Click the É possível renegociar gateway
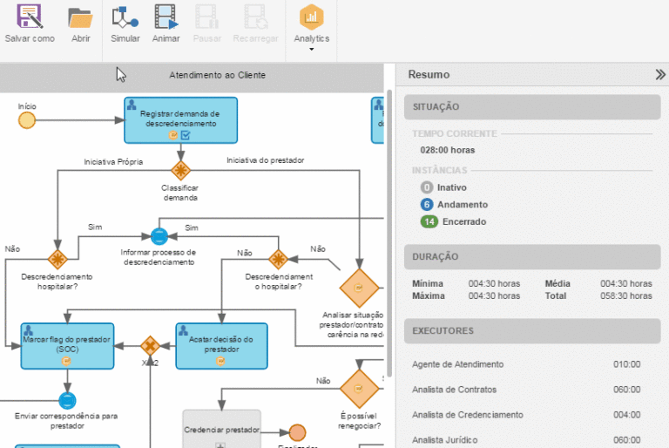669x448 pixels. [x=358, y=390]
